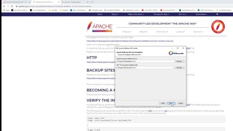The height and width of the screenshot is (131, 233).
Task: Click the asc signature link in the PGP paragraph
Action: (166, 111)
